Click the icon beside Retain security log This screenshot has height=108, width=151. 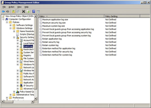[41, 42]
